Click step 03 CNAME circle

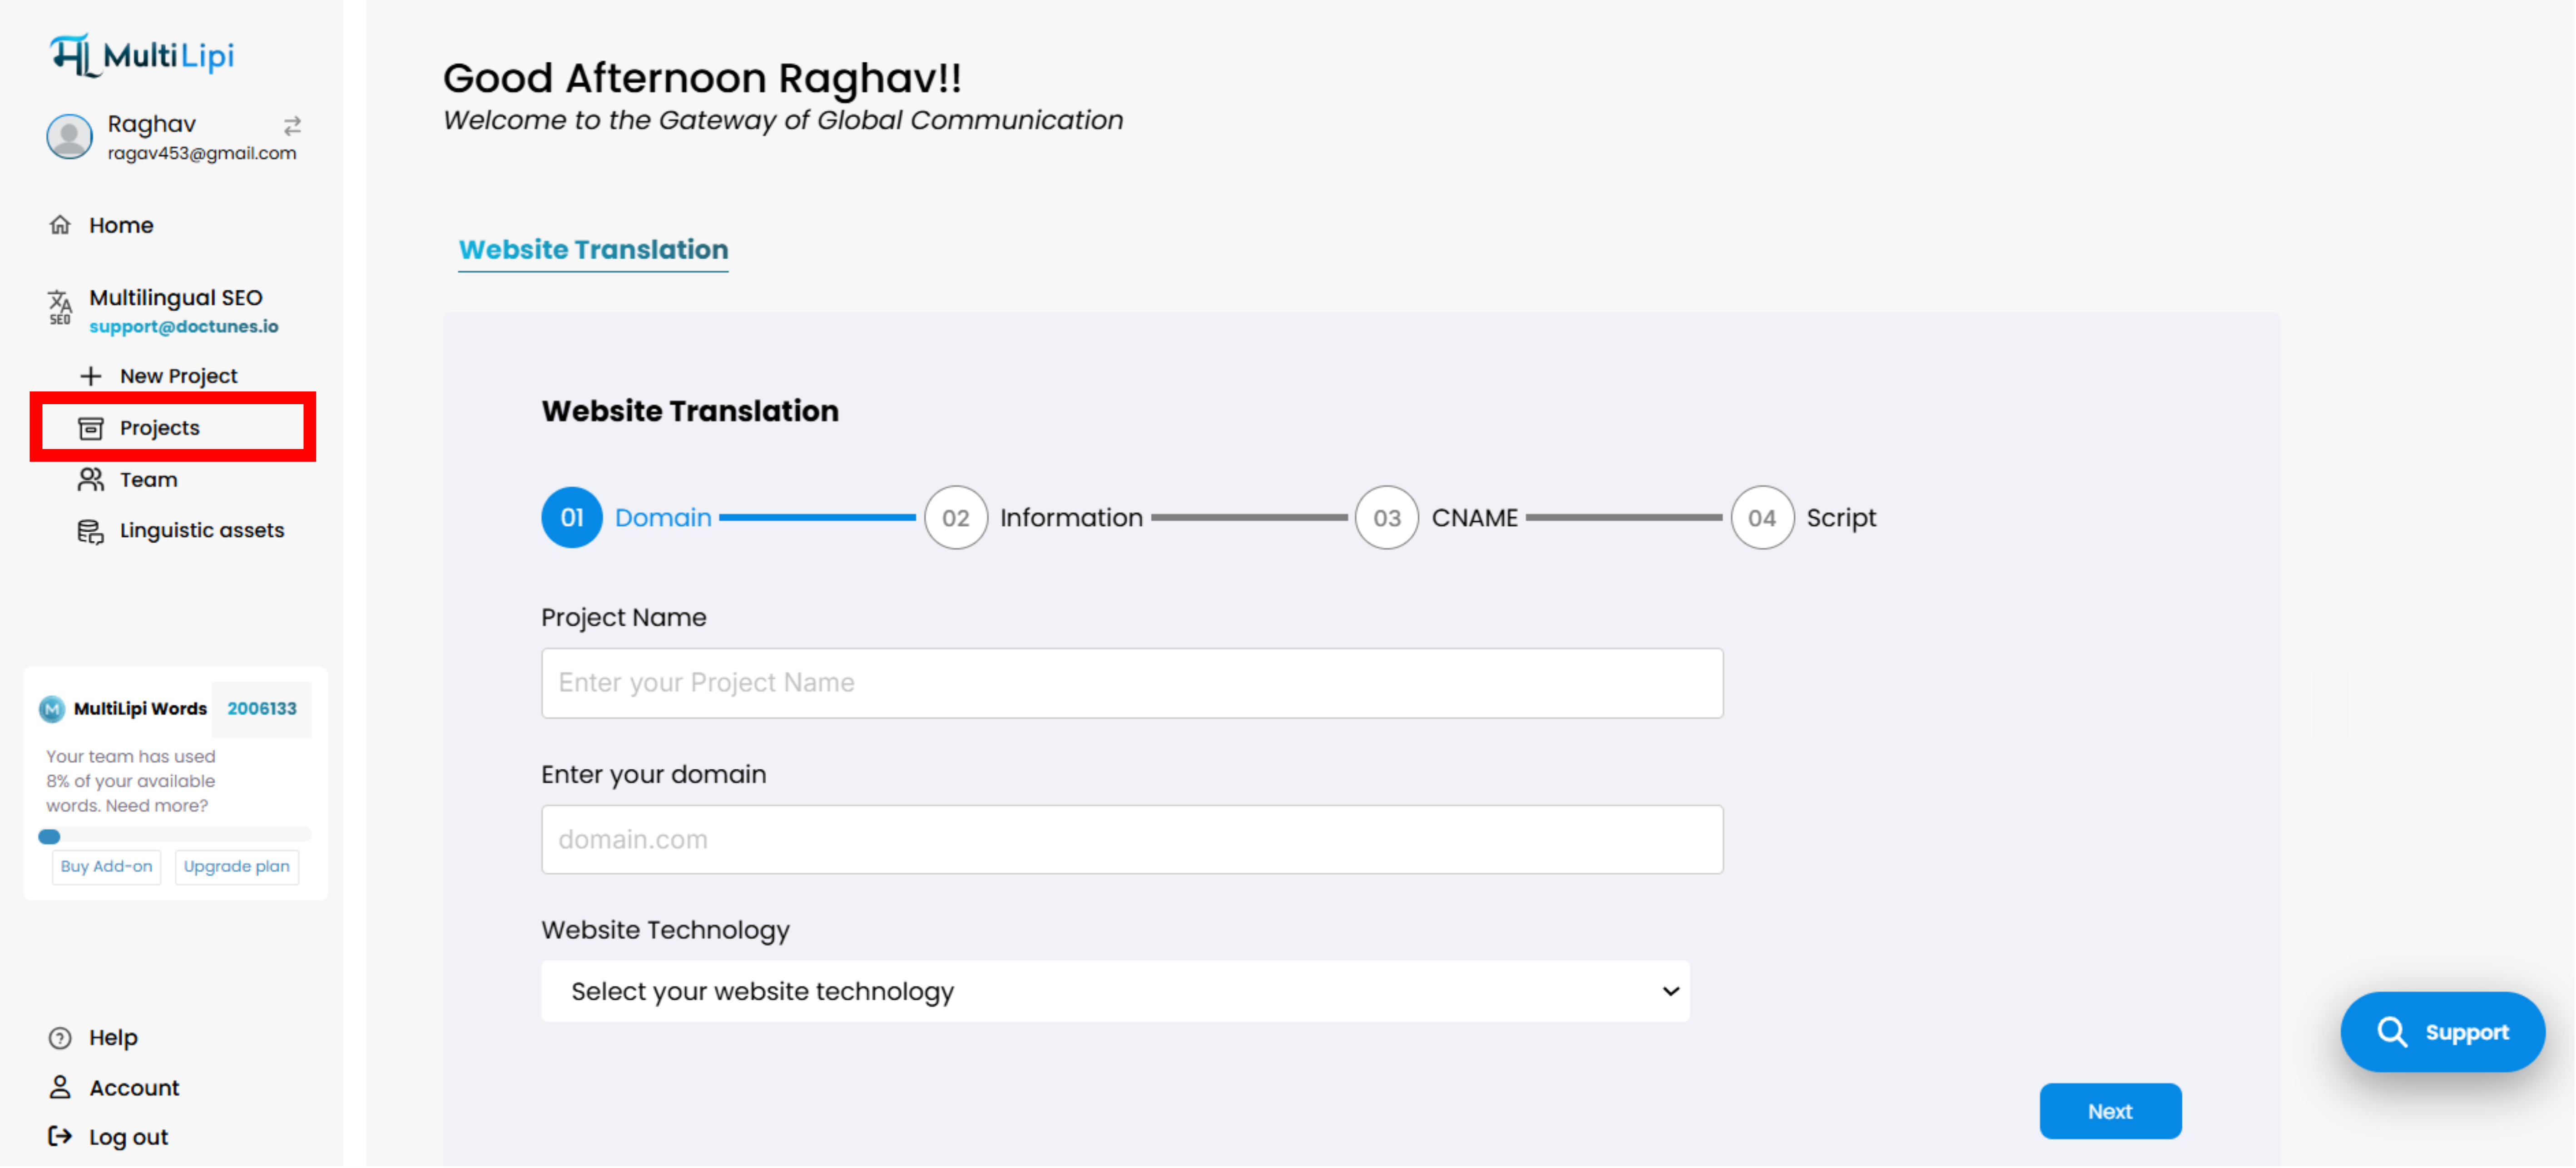pyautogui.click(x=1387, y=518)
